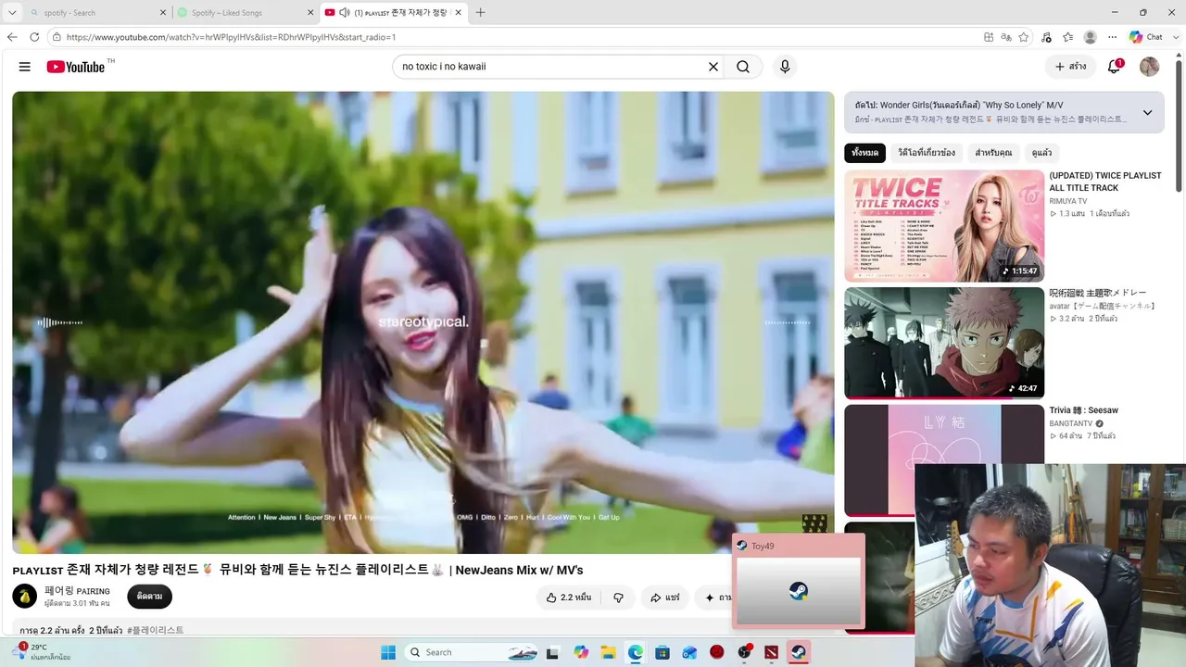Screen dimensions: 1186x667
Task: Reload the page with the refresh icon
Action: (x=34, y=37)
